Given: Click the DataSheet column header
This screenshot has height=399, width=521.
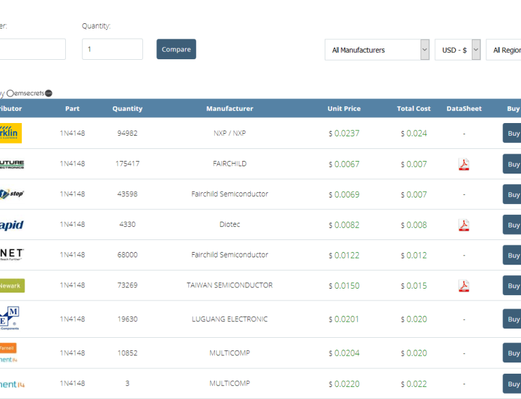Looking at the screenshot, I should (464, 108).
